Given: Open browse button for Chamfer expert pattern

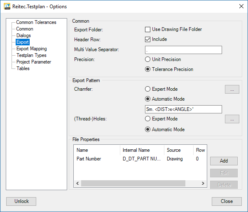Looking at the screenshot, I should [232, 89].
